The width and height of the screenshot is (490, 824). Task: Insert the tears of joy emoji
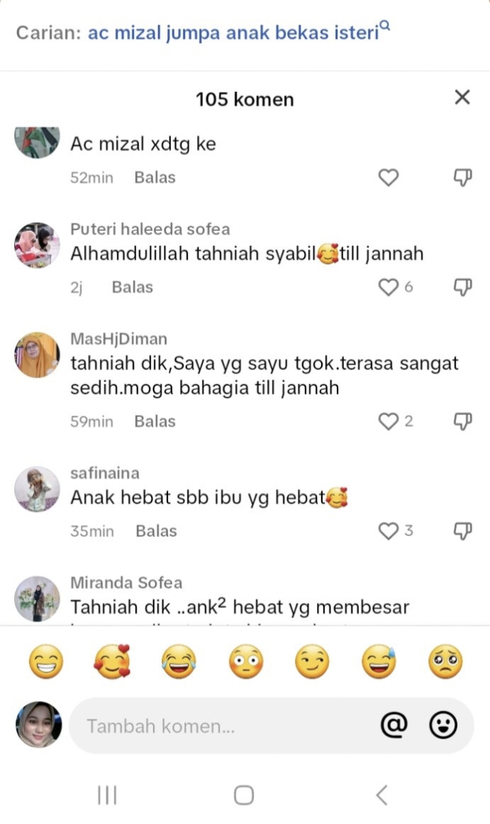click(179, 661)
